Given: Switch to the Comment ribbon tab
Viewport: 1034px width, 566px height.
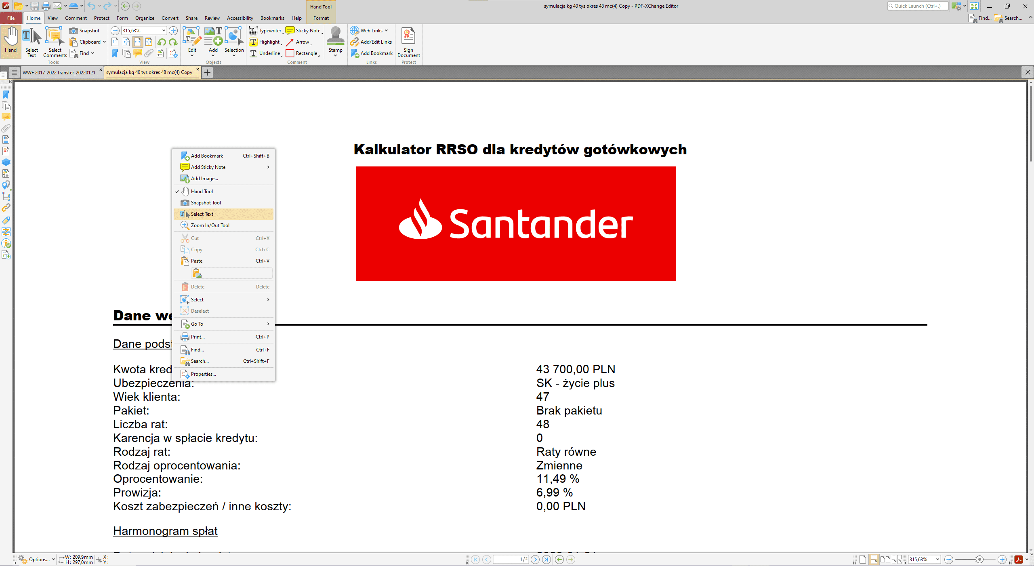Looking at the screenshot, I should click(76, 18).
